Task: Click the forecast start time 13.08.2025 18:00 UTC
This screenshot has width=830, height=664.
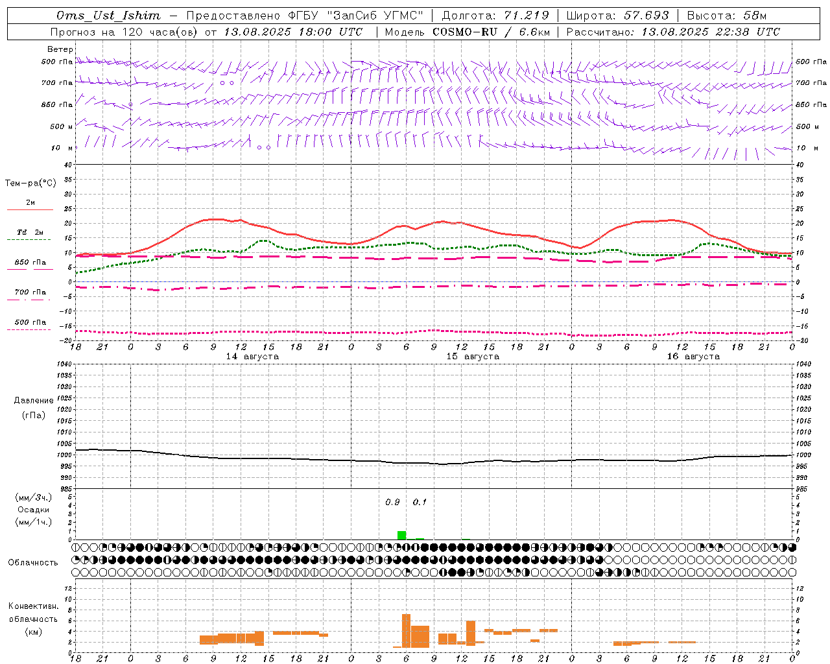Action: coord(293,32)
